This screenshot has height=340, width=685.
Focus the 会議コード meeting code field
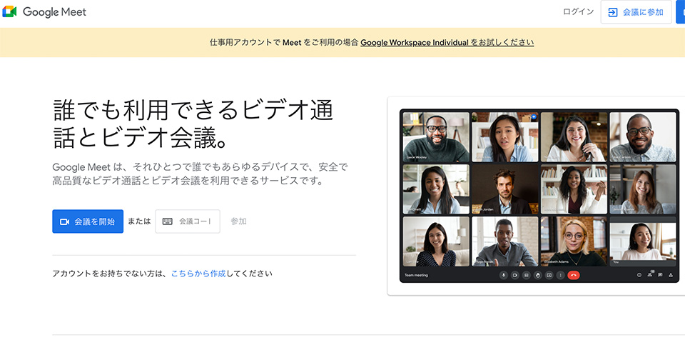point(188,221)
